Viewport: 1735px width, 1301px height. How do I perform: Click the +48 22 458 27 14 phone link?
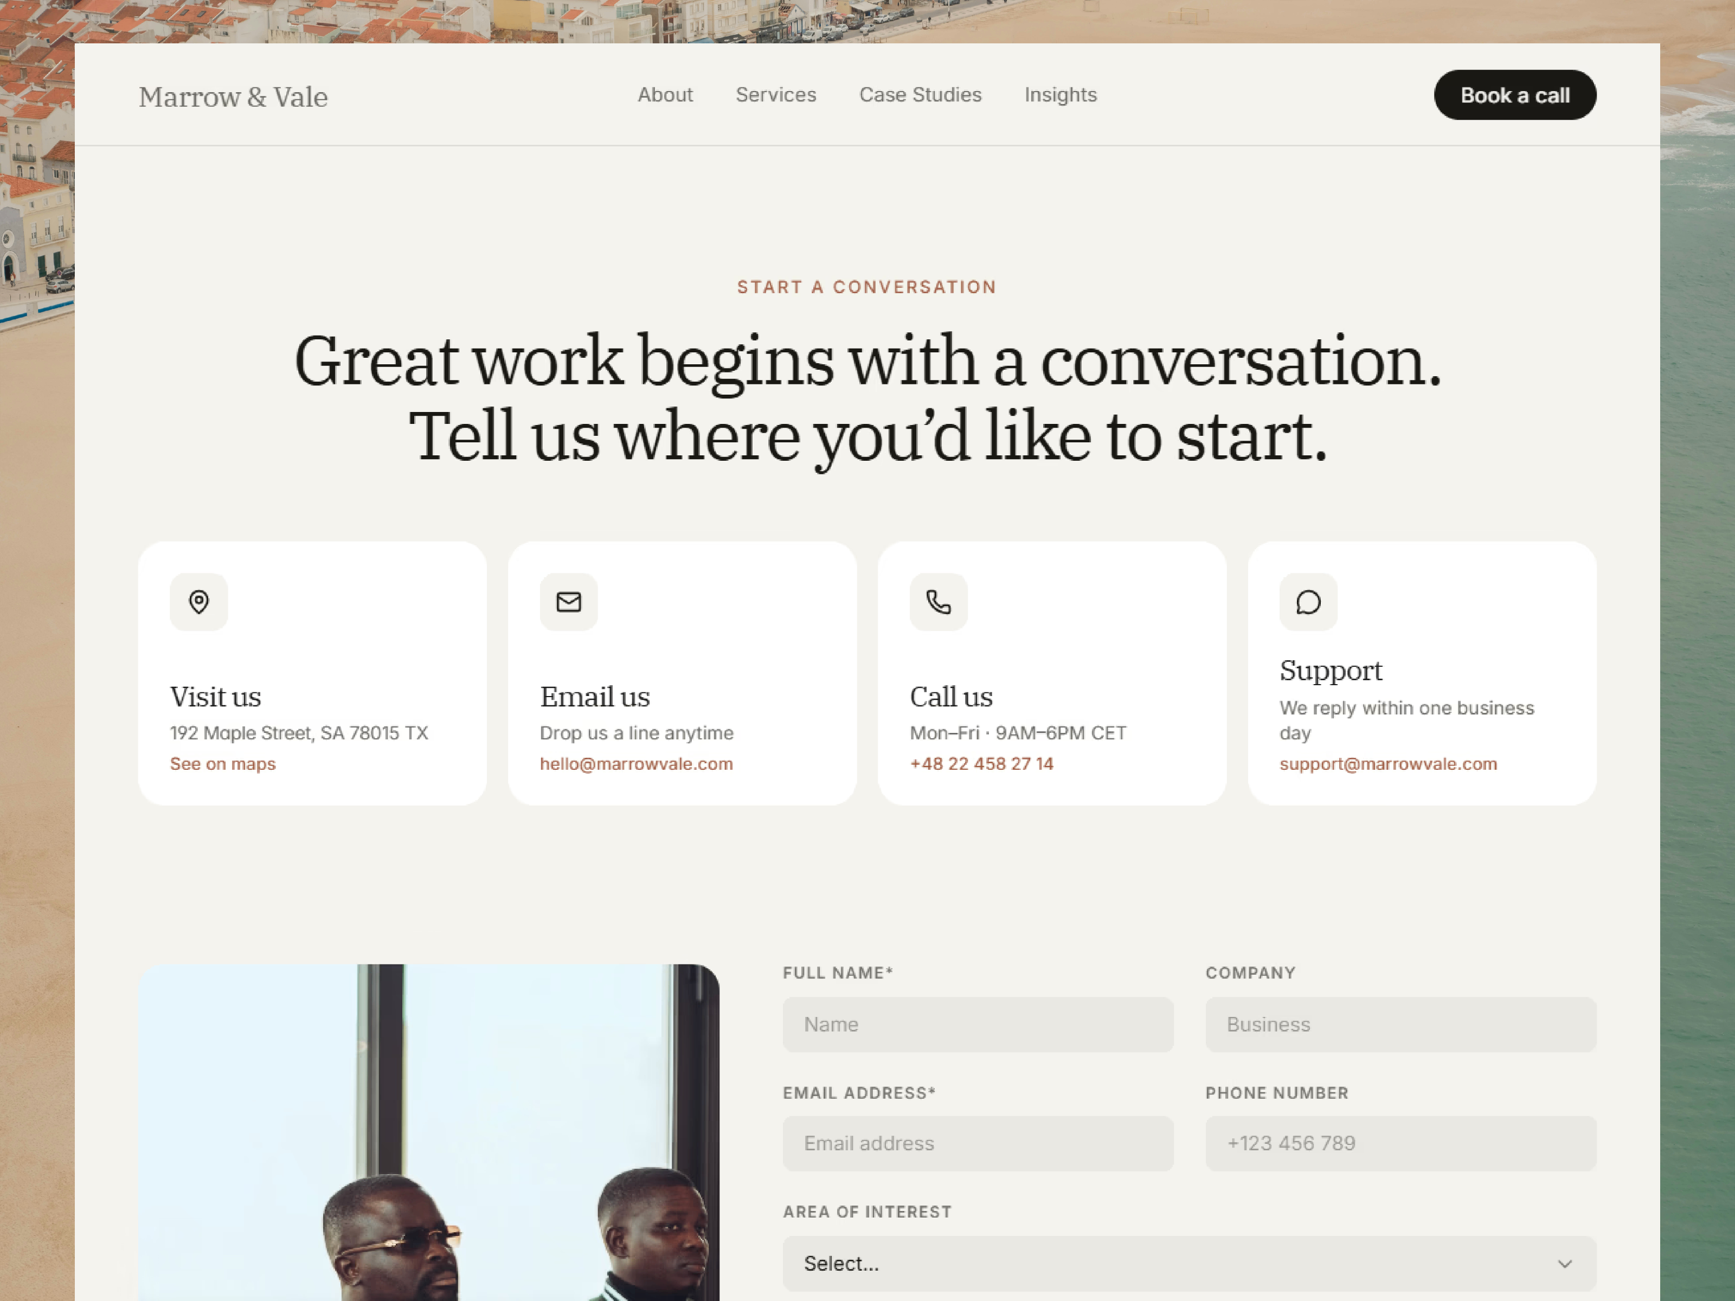click(x=981, y=764)
